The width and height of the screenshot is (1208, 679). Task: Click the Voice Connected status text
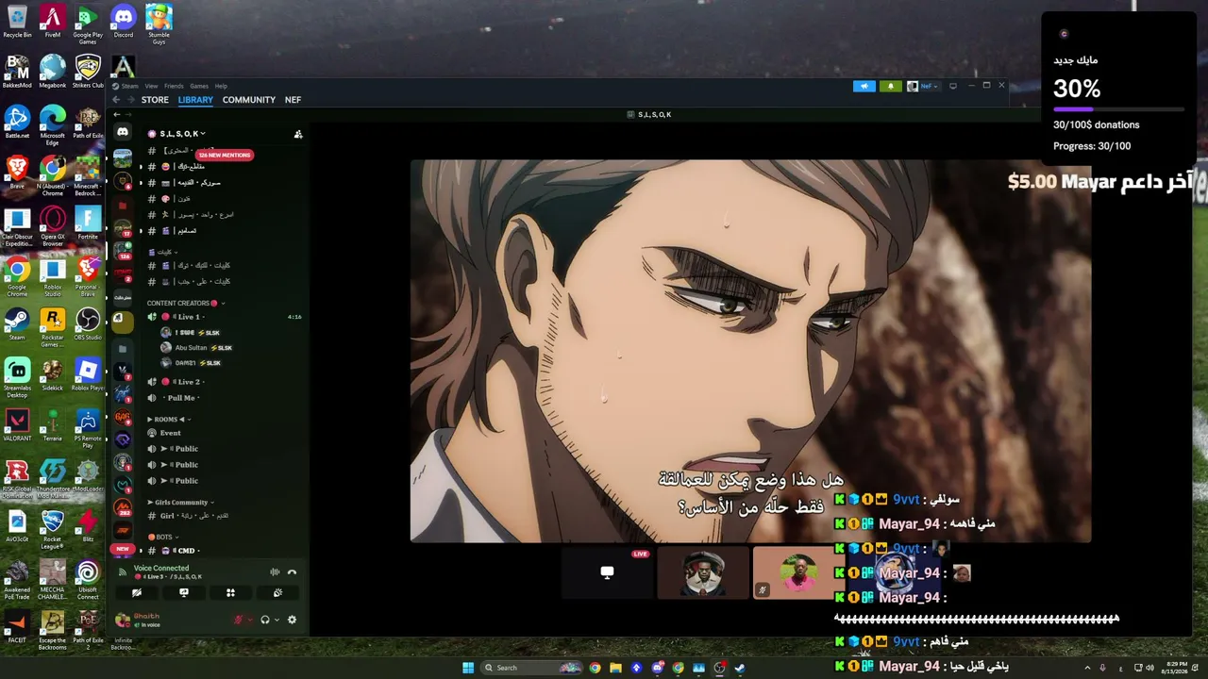pos(161,568)
